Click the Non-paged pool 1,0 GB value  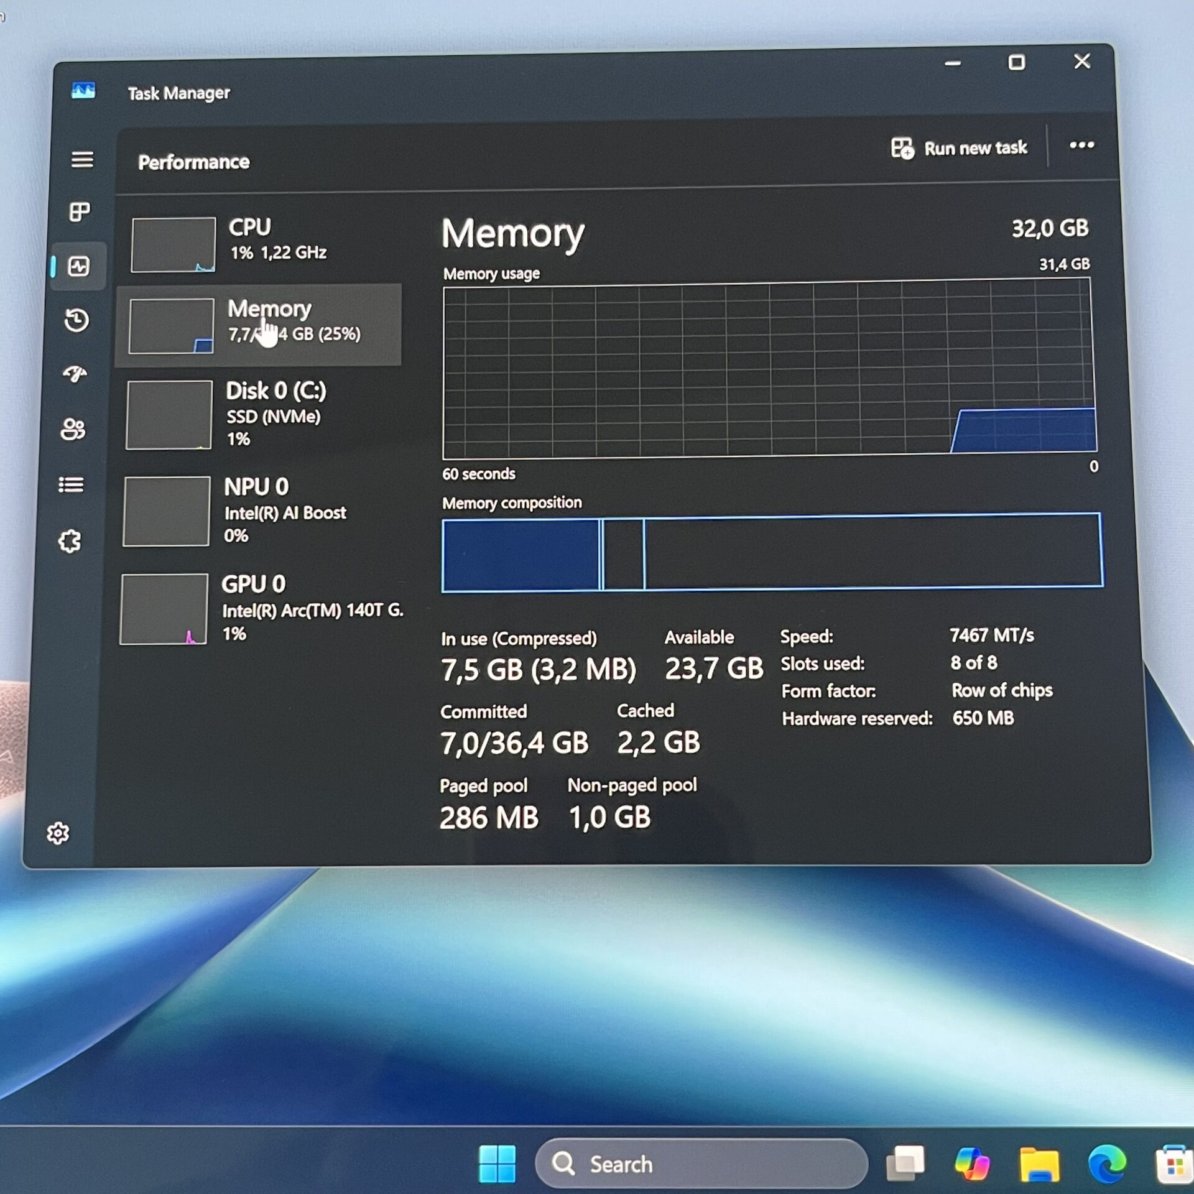[609, 817]
